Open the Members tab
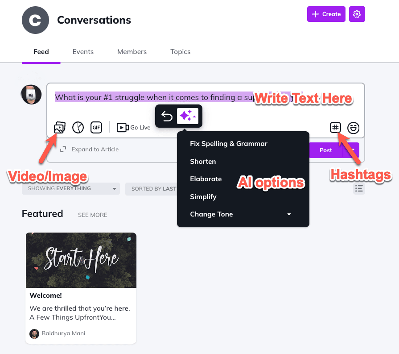Viewport: 399px width, 354px height. 132,52
